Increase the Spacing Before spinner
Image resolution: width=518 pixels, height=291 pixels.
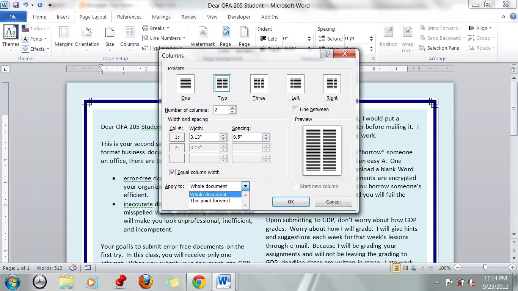pos(372,37)
